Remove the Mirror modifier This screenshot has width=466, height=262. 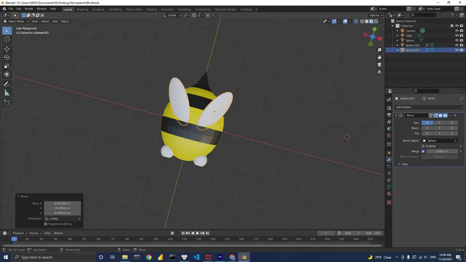point(455,115)
